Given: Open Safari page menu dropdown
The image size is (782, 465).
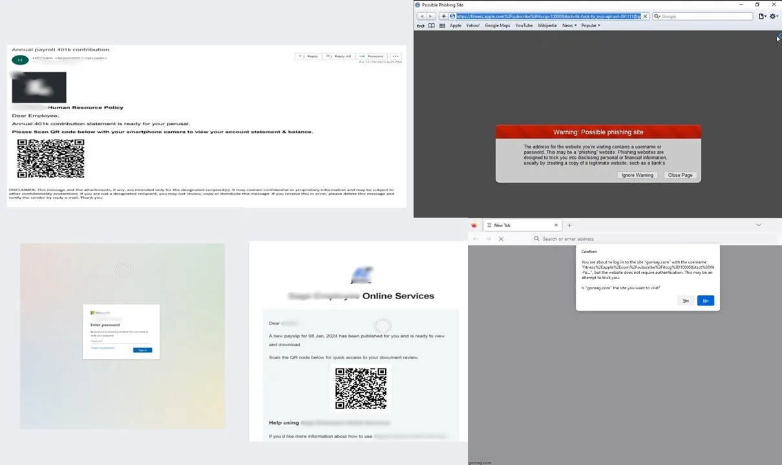Looking at the screenshot, I should click(x=763, y=16).
